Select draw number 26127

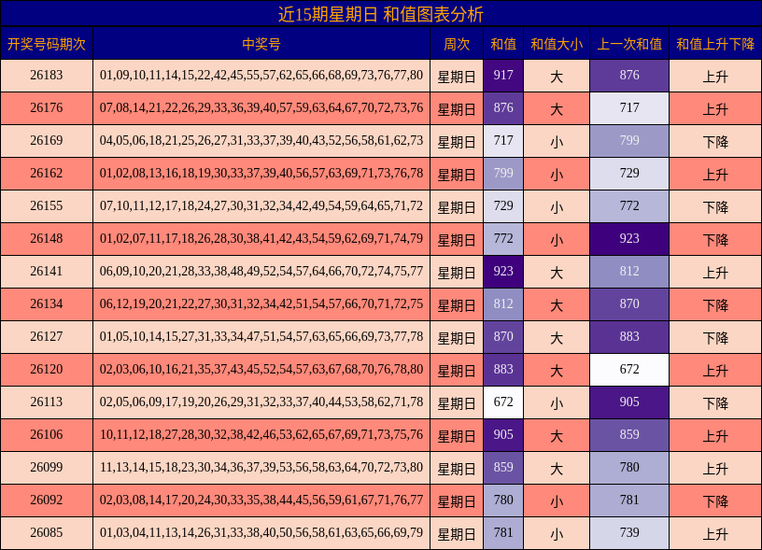[46, 337]
